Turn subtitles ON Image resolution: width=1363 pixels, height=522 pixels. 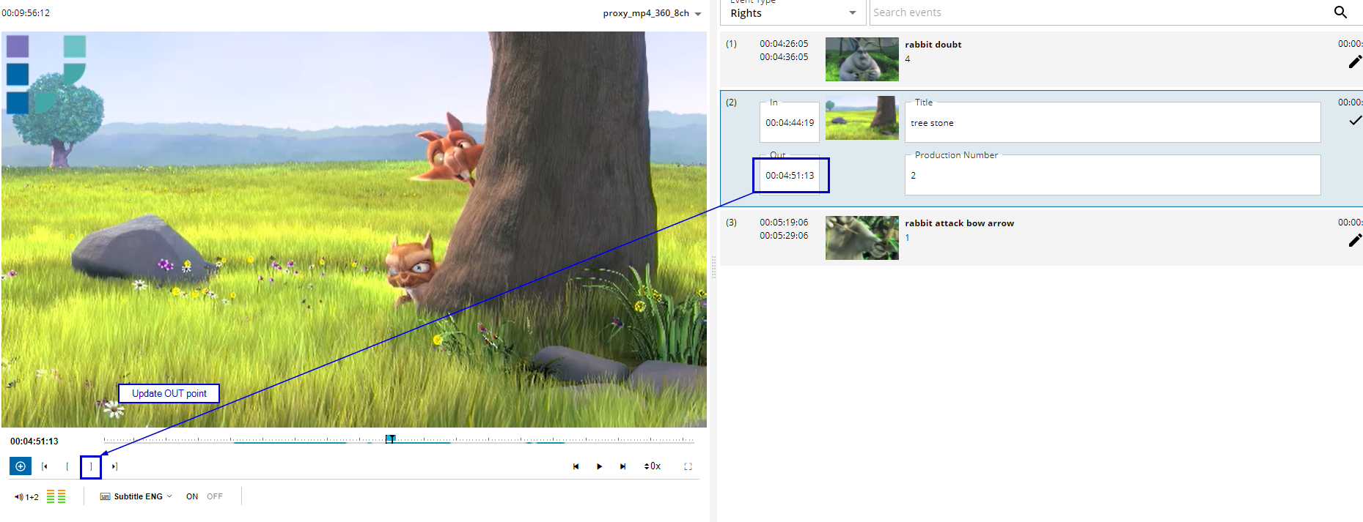tap(192, 496)
